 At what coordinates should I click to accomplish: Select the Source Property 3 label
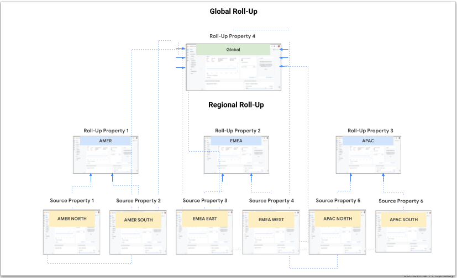(205, 201)
